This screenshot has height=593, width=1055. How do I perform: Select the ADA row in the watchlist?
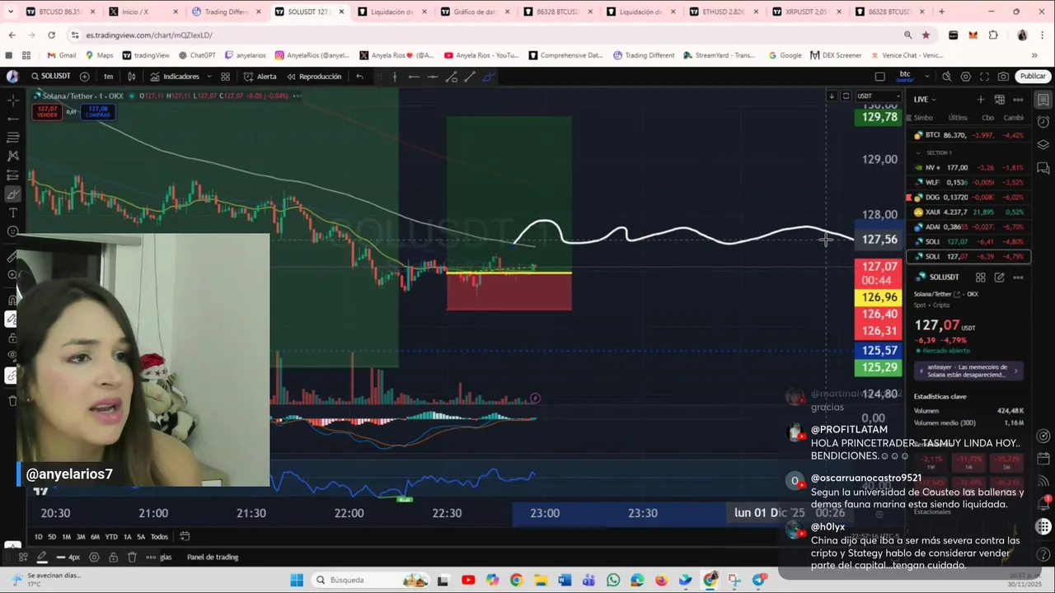click(x=968, y=226)
